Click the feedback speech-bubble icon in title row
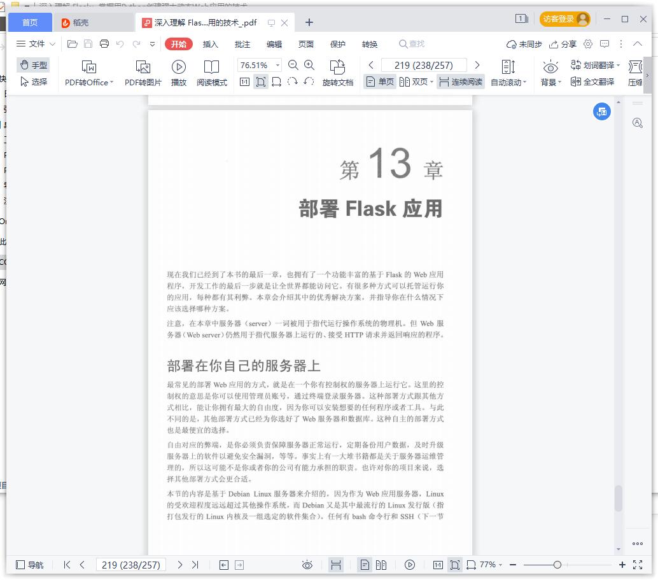 click(605, 44)
